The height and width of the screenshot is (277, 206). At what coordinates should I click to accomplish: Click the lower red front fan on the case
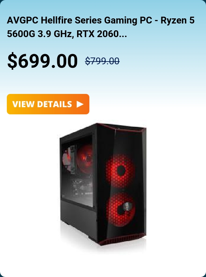120,210
